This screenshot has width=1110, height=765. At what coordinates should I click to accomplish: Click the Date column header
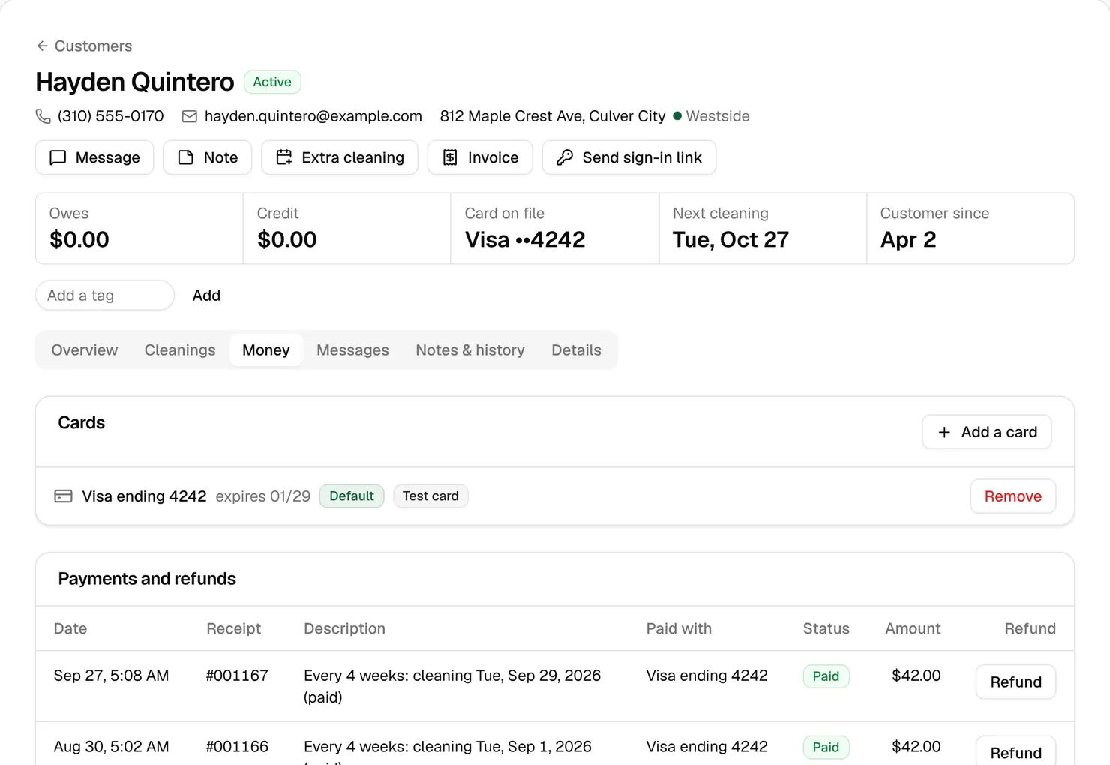(x=70, y=628)
